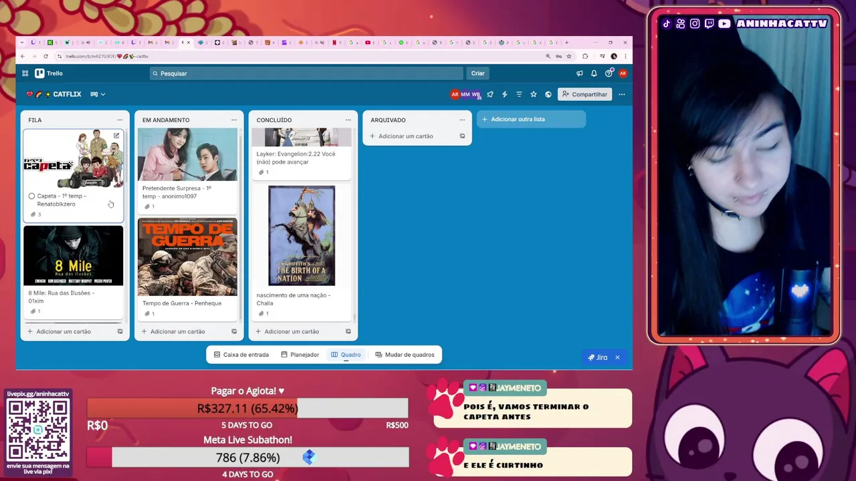The width and height of the screenshot is (856, 481).
Task: Open the ARQUIVADO list actions menu
Action: [x=462, y=120]
